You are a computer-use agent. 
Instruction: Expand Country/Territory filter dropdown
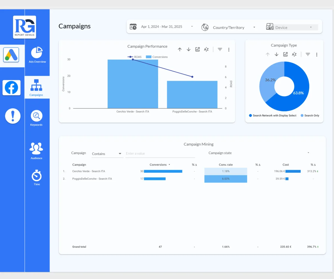254,27
